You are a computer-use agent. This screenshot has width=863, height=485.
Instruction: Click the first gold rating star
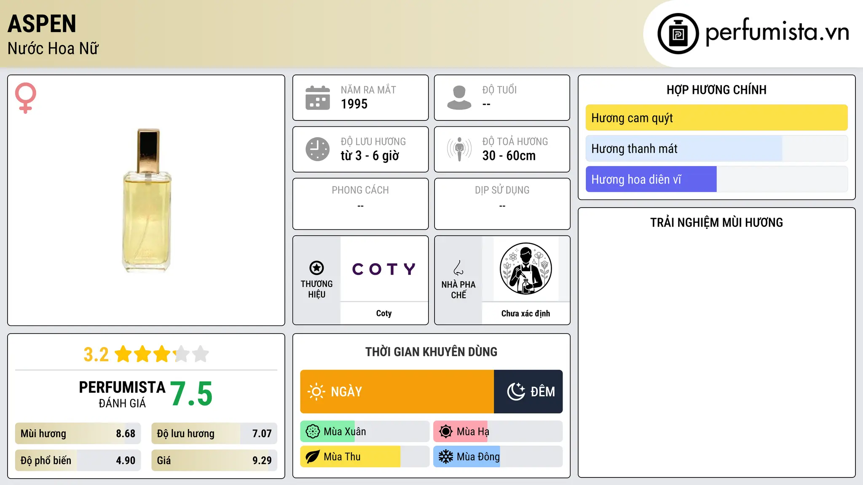pos(123,354)
